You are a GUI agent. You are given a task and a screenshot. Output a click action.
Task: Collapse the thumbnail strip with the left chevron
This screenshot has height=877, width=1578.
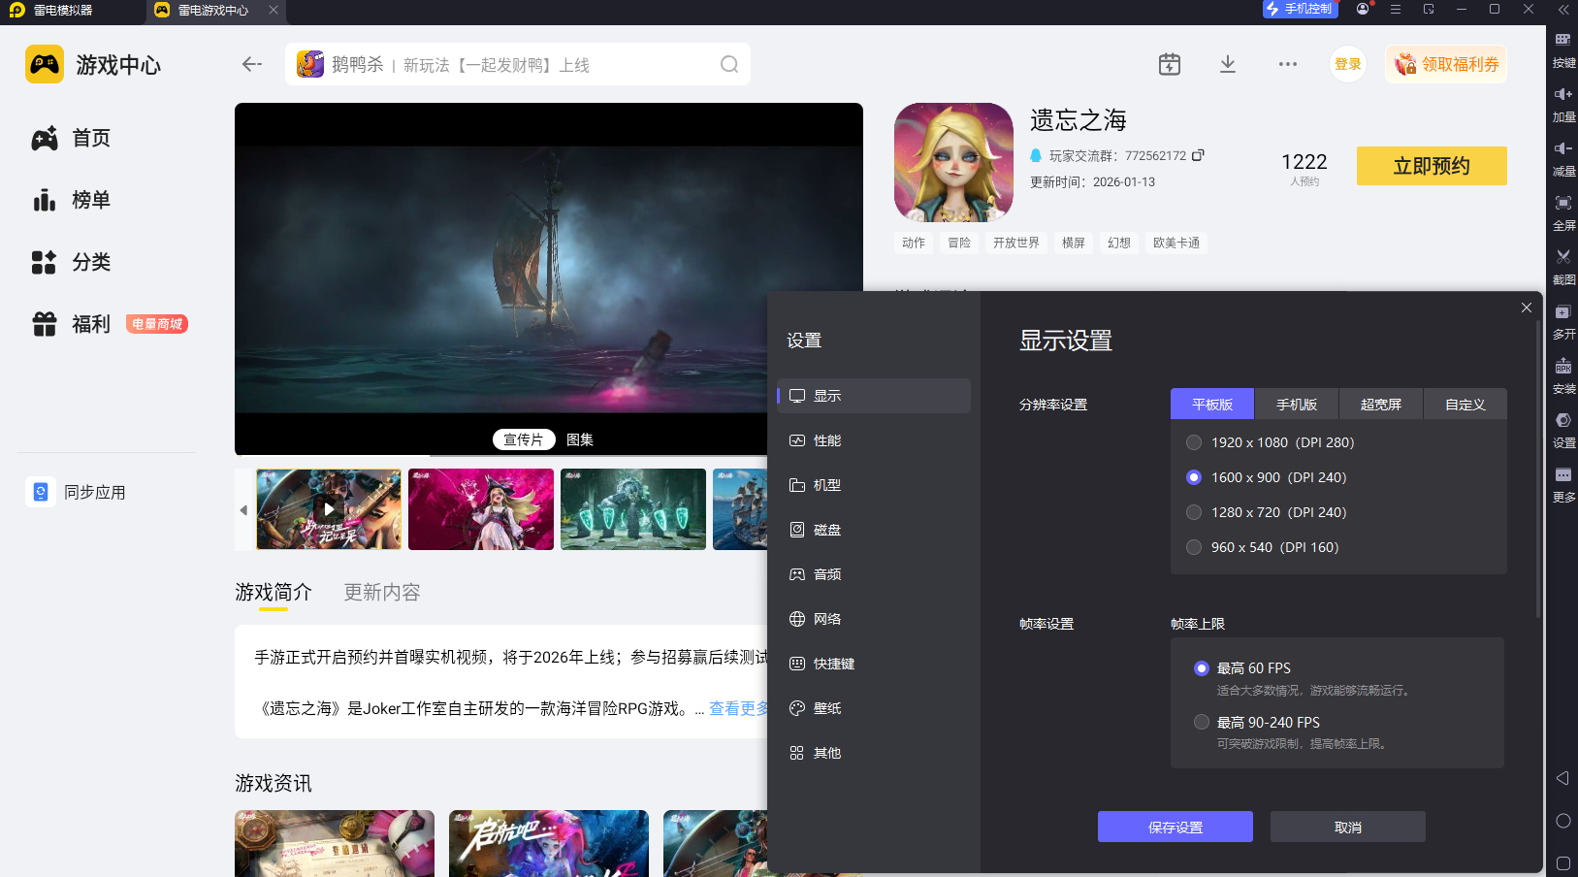coord(242,509)
